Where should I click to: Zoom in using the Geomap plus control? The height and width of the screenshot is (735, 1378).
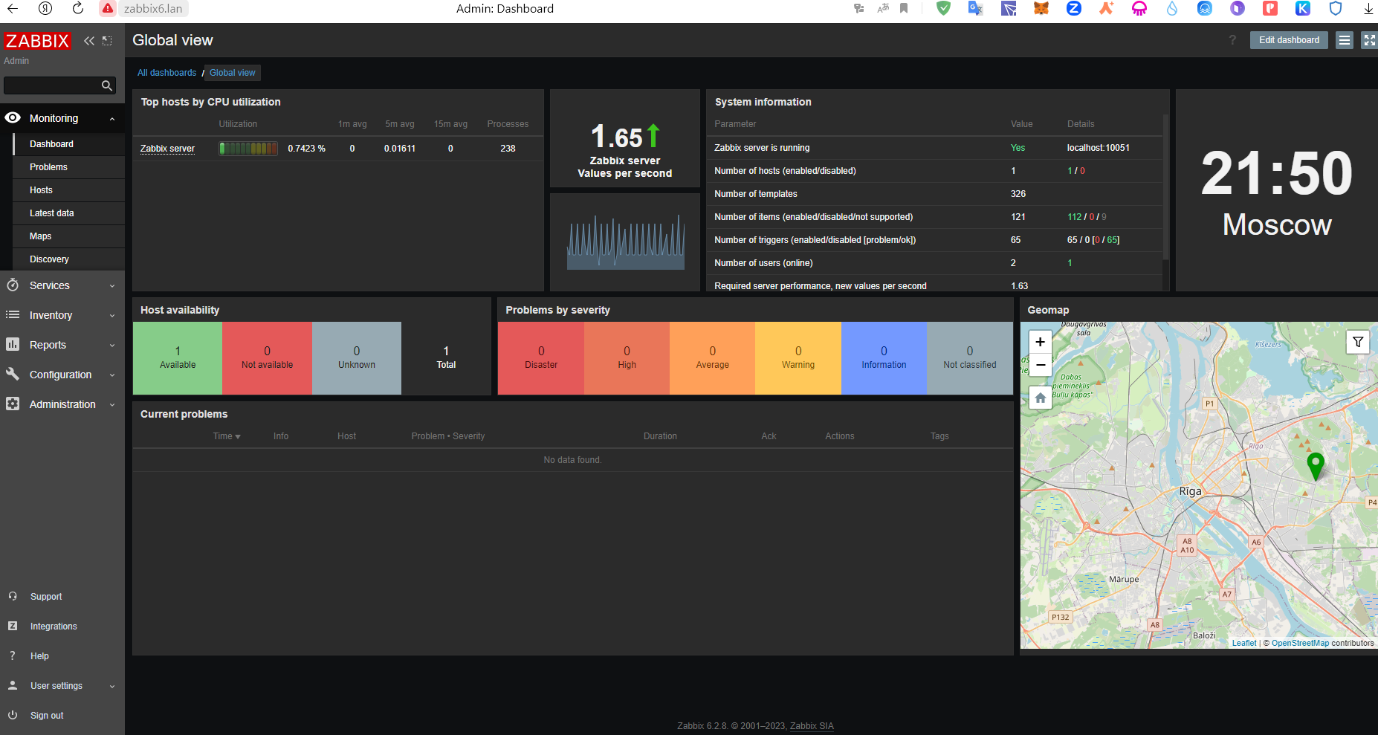click(1040, 342)
